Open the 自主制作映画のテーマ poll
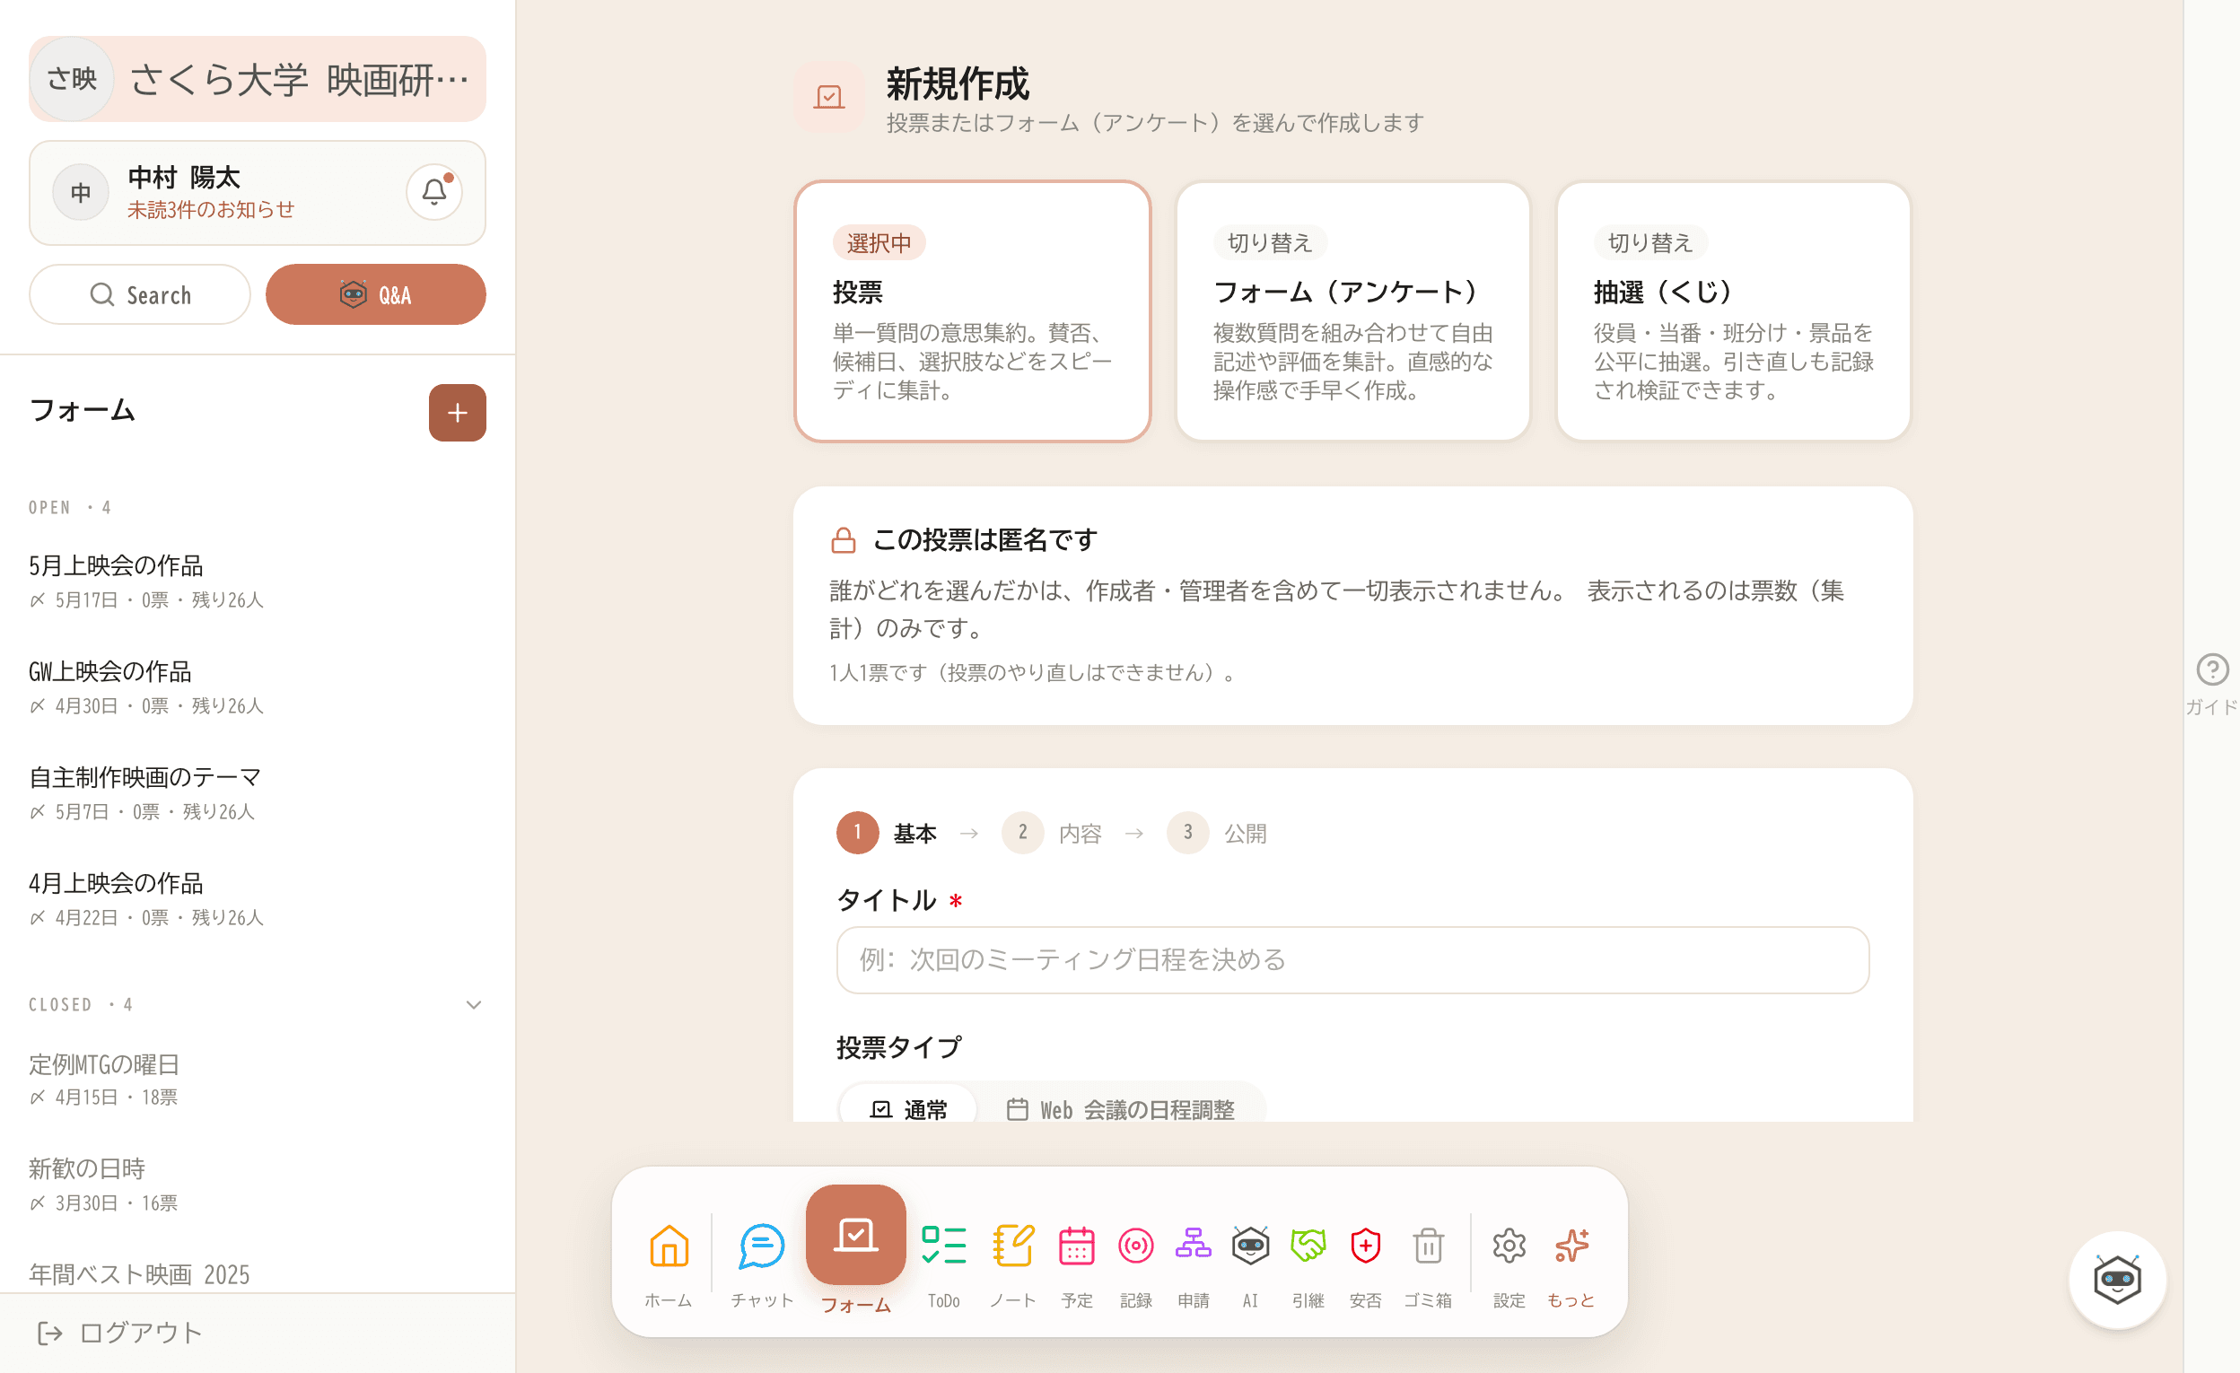The width and height of the screenshot is (2240, 1373). click(x=258, y=792)
